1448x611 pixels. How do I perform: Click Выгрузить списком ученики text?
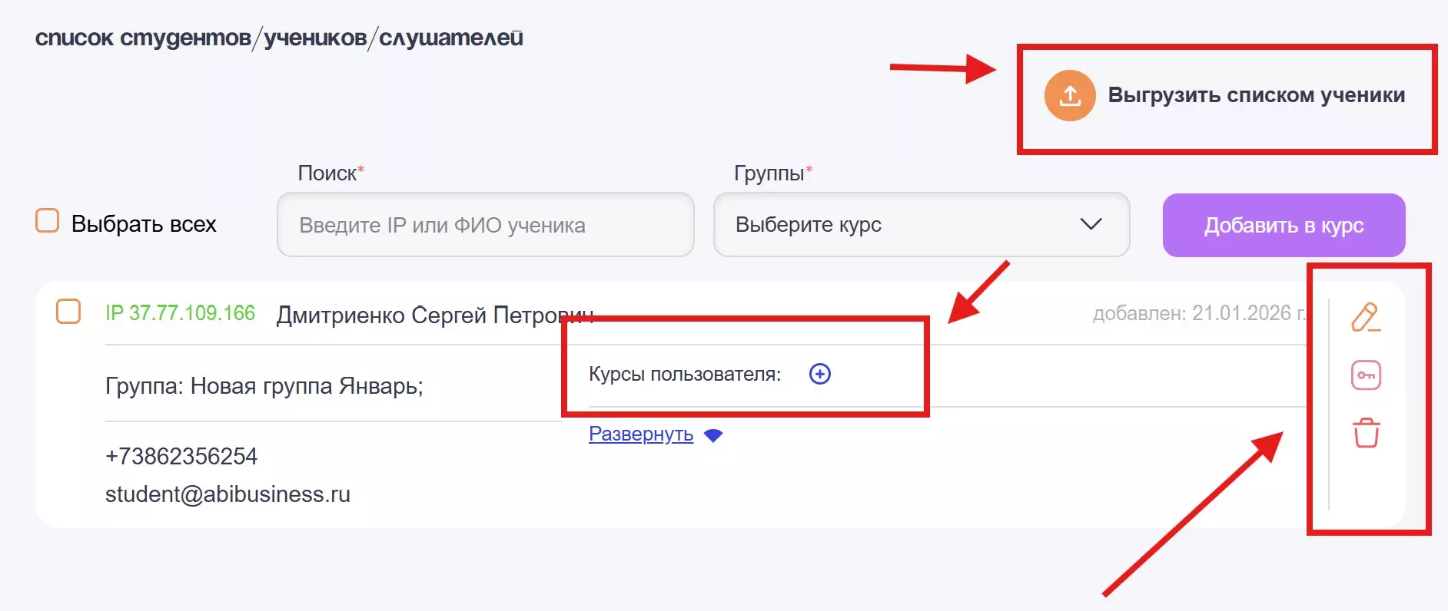1256,95
